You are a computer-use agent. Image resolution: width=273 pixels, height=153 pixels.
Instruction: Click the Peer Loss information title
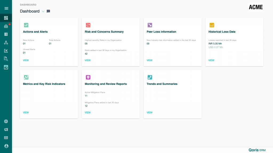click(x=161, y=32)
